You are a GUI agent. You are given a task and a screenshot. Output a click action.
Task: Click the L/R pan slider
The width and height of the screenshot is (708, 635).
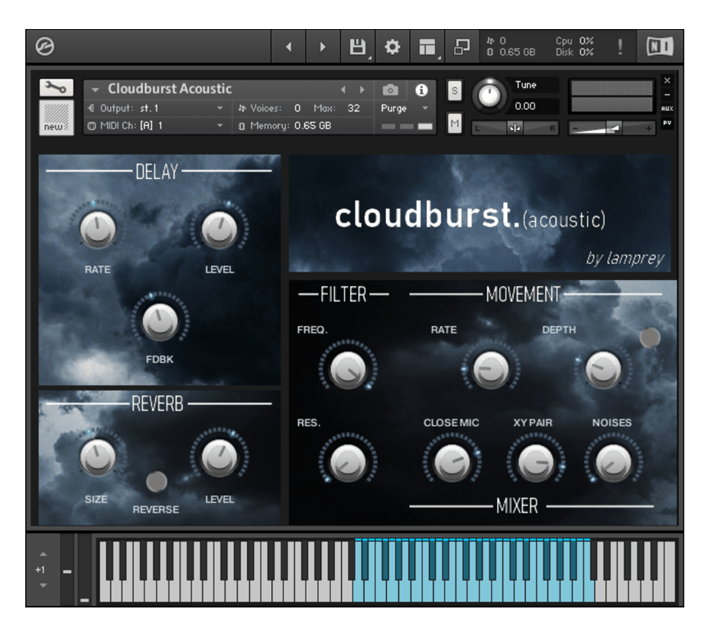click(515, 129)
